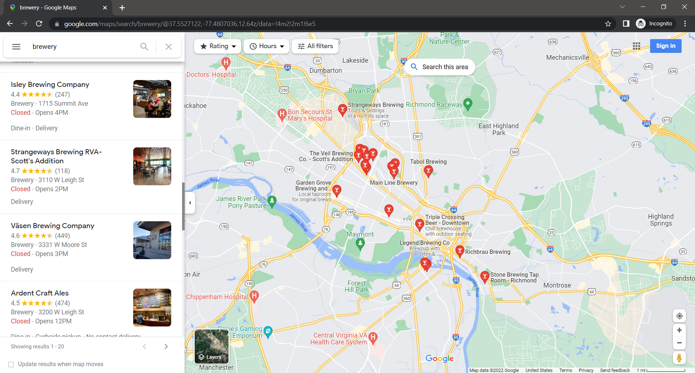The image size is (695, 373).
Task: Go to next page of results
Action: pyautogui.click(x=166, y=347)
